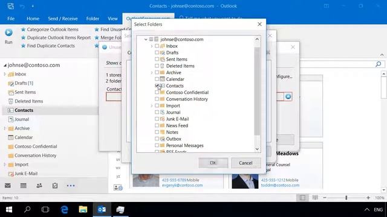Click zoom in plus in status bar
The height and width of the screenshot is (217, 387).
click(x=368, y=198)
